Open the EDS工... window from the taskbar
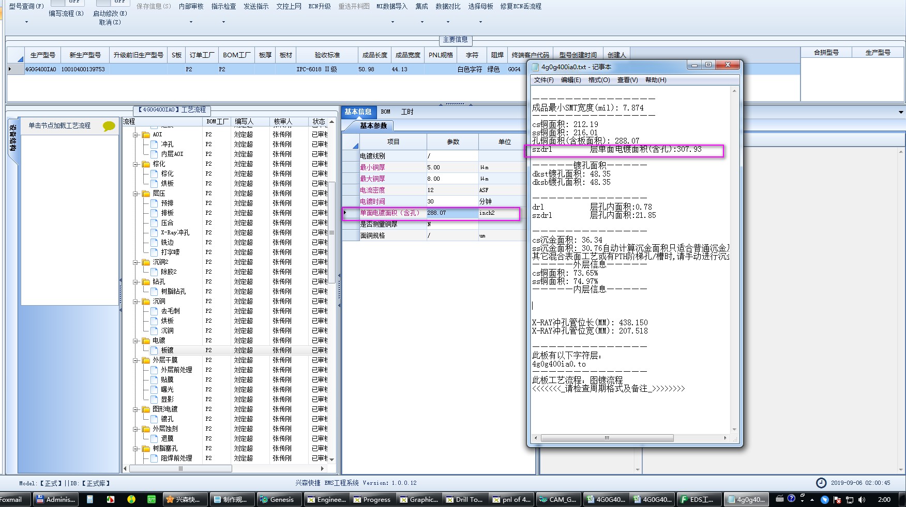This screenshot has height=507, width=906. (x=698, y=499)
